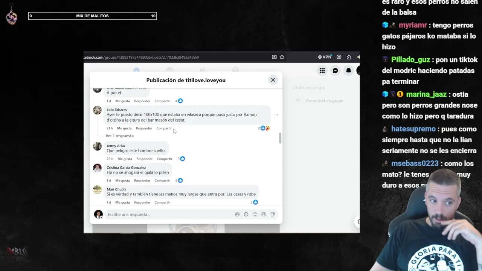
Task: Open Jenny Arias' profile name link
Action: [116, 146]
